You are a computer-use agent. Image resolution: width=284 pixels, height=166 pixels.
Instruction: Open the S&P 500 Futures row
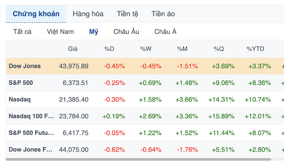[x=145, y=133]
